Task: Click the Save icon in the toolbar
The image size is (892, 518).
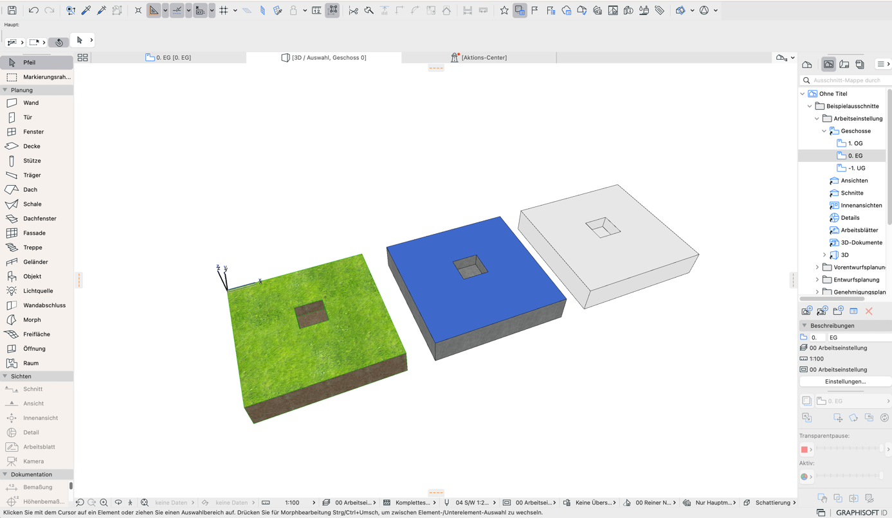Action: coord(12,10)
